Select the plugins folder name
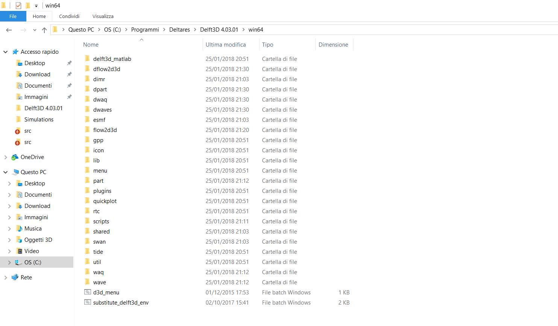558x326 pixels. [102, 191]
